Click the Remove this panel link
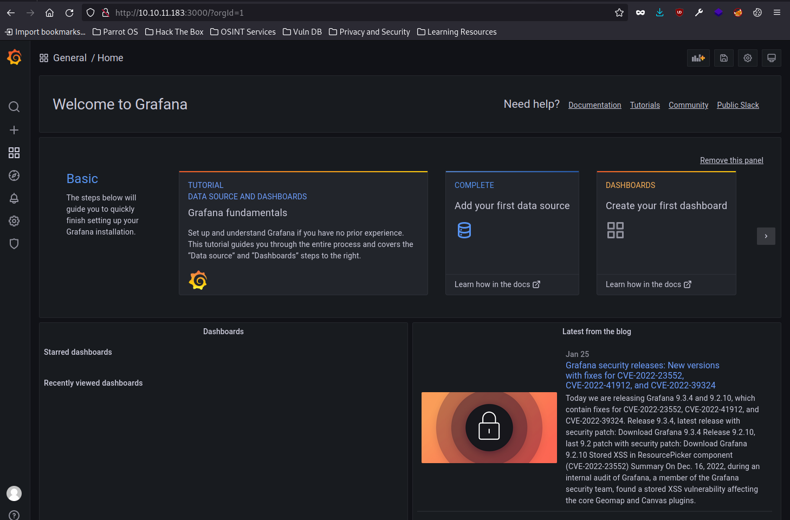 click(x=731, y=160)
